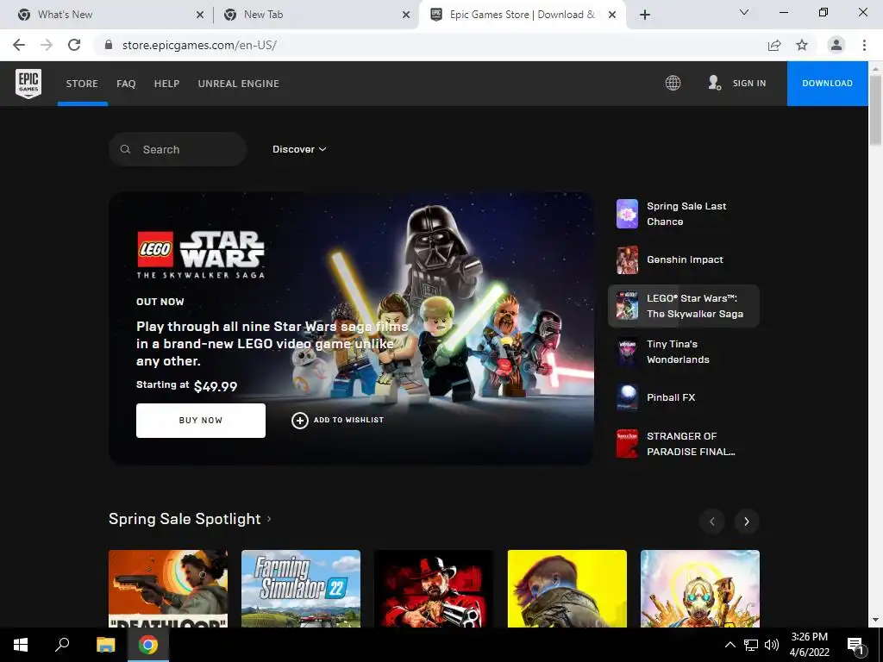883x662 pixels.
Task: Click the search magnifier icon in search box
Action: pos(126,149)
